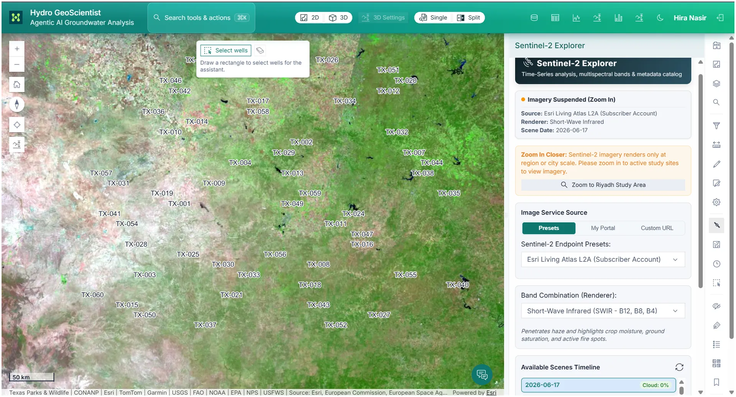Open the filter funnel in right sidebar
Viewport: 736px width, 397px height.
pos(716,126)
